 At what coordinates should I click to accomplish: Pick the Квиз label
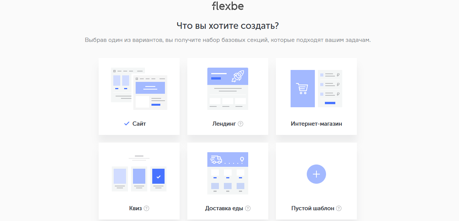pyautogui.click(x=135, y=208)
